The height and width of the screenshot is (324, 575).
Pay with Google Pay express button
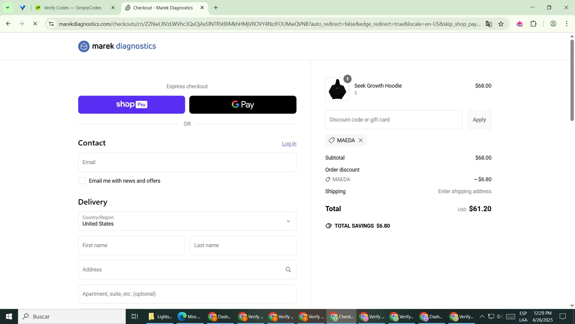pos(243,104)
